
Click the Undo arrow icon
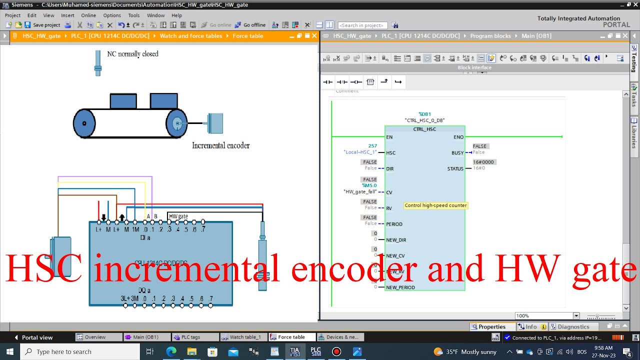point(121,25)
